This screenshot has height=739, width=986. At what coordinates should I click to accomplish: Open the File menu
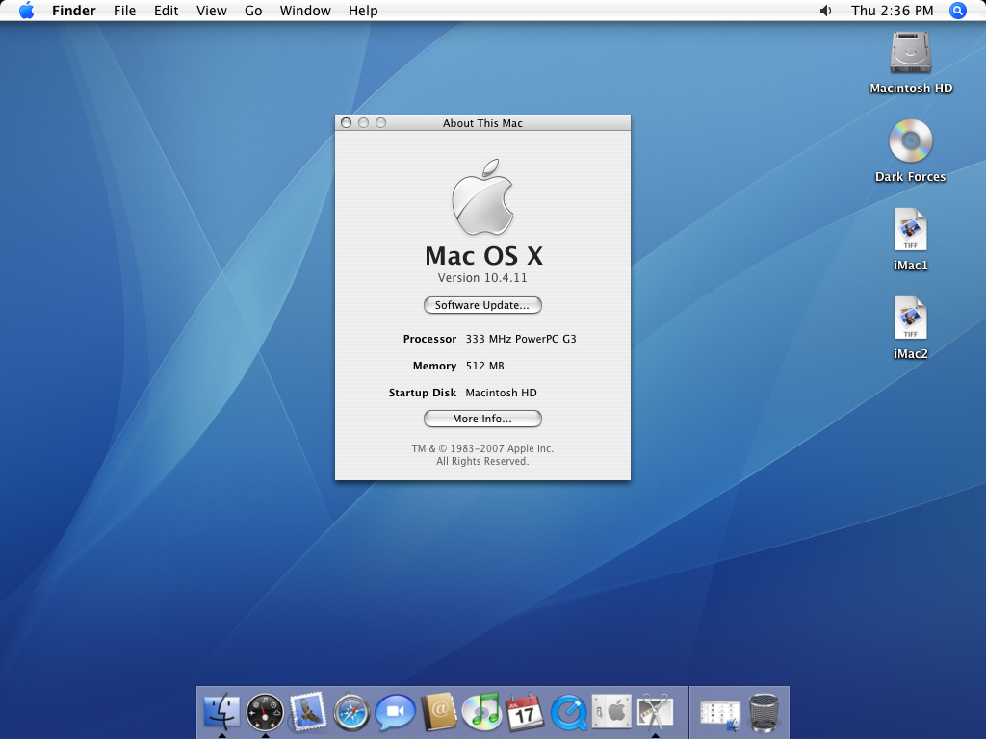coord(124,11)
